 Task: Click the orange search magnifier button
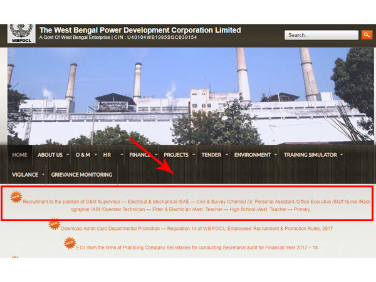(367, 35)
